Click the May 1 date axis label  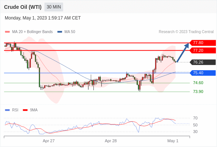click(173, 141)
